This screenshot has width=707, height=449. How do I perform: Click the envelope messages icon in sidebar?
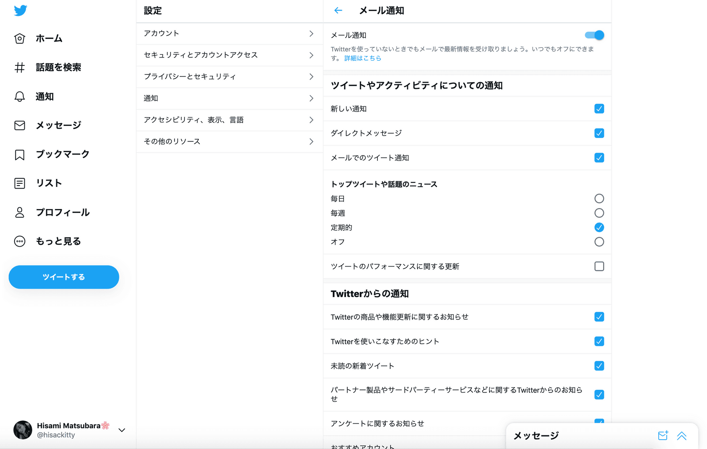(20, 126)
